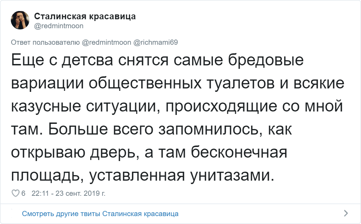
Task: Click the like count number 6
Action: (x=23, y=193)
